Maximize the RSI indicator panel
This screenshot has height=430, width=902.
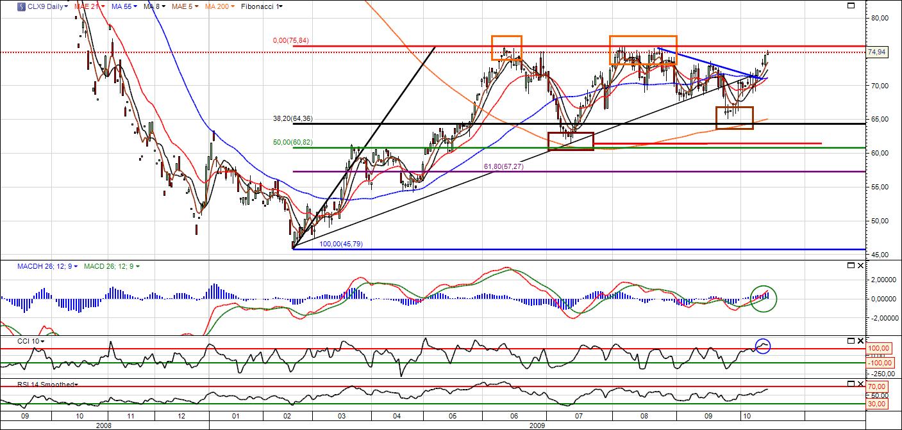point(851,384)
